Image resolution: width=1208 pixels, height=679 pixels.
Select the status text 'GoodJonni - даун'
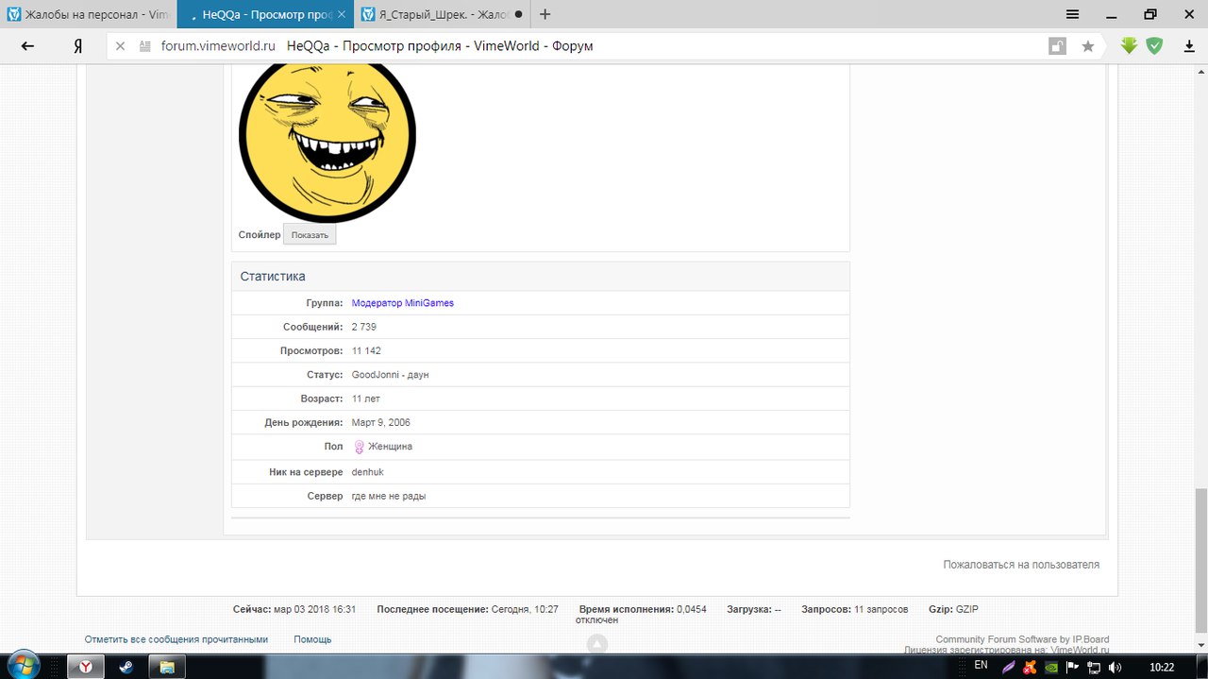click(391, 375)
